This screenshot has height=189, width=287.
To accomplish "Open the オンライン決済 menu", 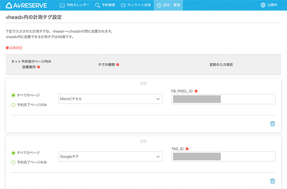I will click(136, 5).
